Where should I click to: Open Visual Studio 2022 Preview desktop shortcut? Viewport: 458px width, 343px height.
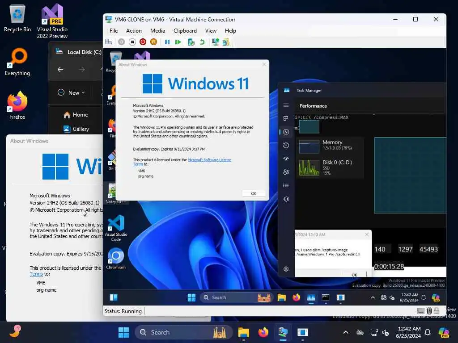52,21
